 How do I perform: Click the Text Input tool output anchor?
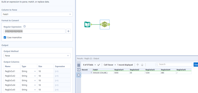pos(91,24)
